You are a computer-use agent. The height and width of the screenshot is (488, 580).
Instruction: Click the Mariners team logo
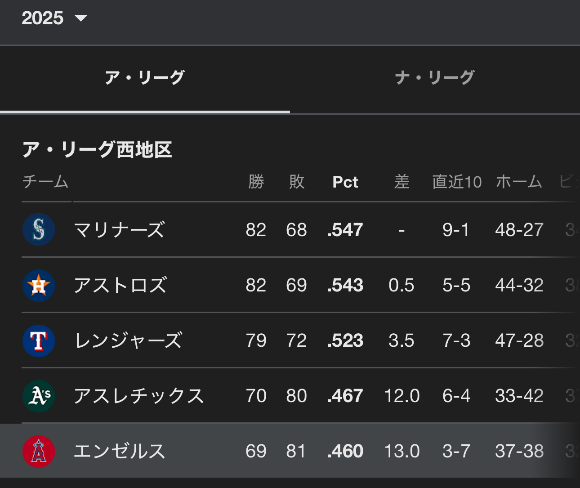(39, 230)
